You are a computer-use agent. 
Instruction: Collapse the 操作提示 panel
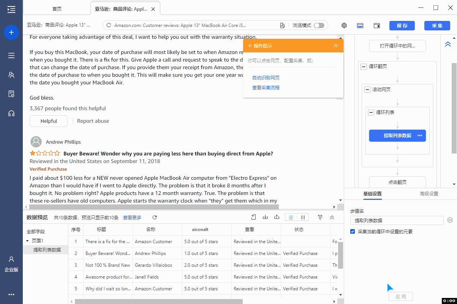336,46
